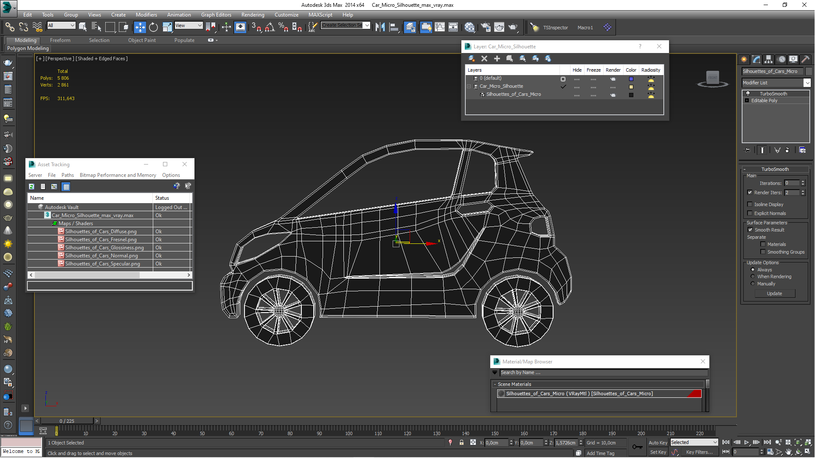
Task: Open the Utilities hammer panel tab
Action: [x=805, y=59]
